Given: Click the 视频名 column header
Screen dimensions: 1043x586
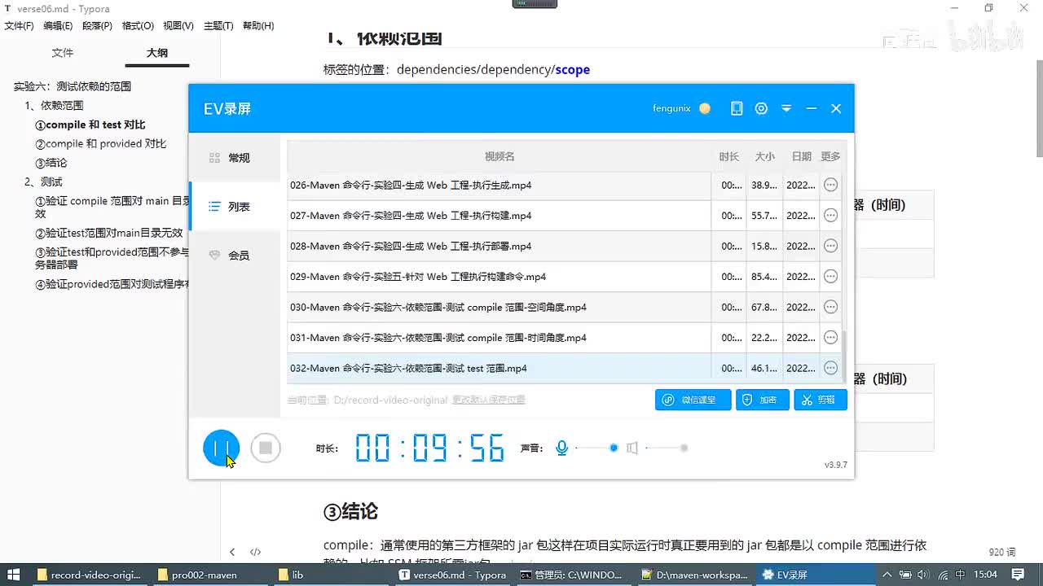Looking at the screenshot, I should click(x=499, y=156).
